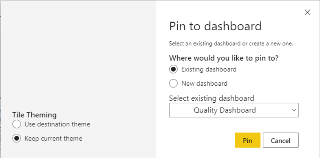The height and width of the screenshot is (158, 320).
Task: Click the 'Pin to dashboard' heading
Action: click(215, 26)
